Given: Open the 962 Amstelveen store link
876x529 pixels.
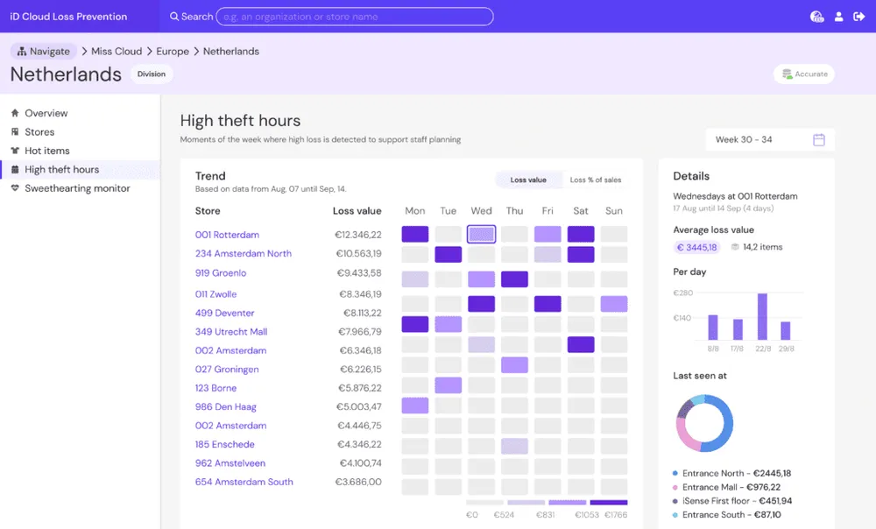Looking at the screenshot, I should (x=230, y=463).
